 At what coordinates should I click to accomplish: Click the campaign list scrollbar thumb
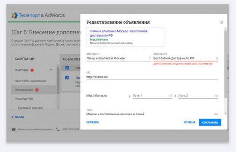pos(58,81)
